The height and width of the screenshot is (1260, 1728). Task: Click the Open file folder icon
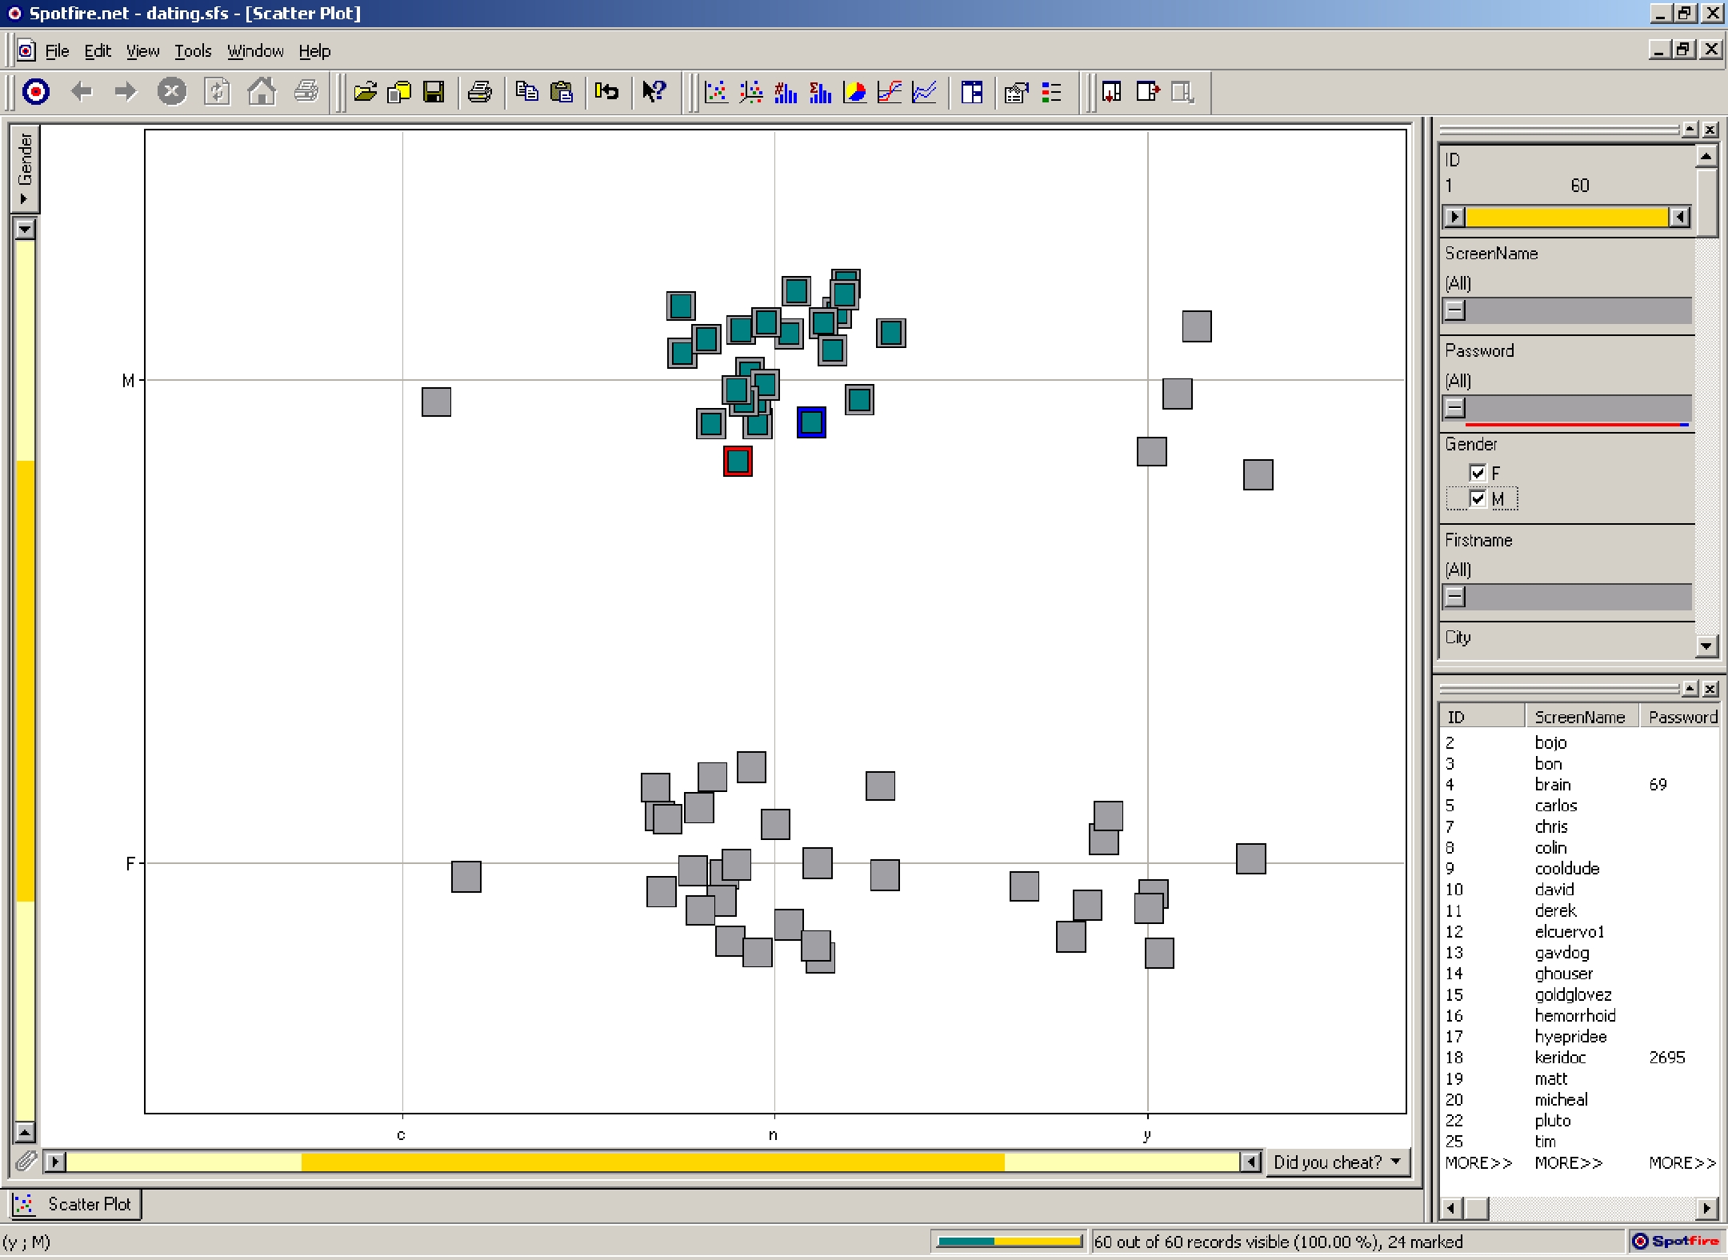(x=365, y=92)
